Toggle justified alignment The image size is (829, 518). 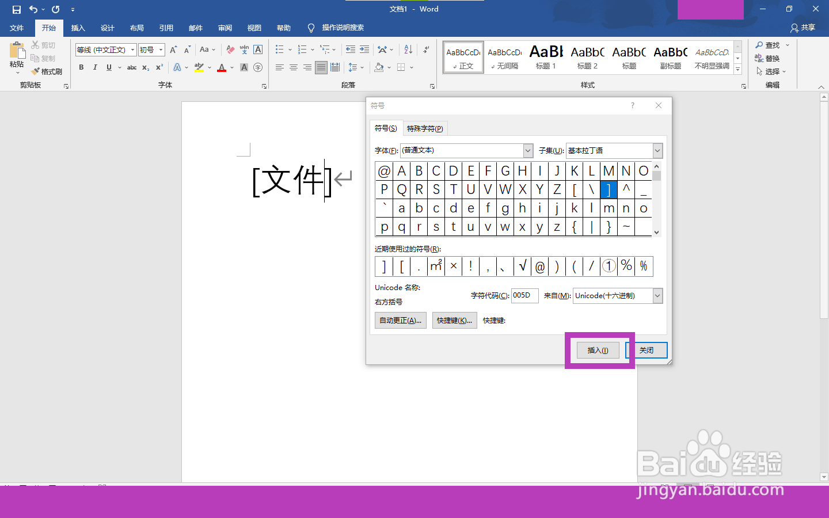click(321, 67)
